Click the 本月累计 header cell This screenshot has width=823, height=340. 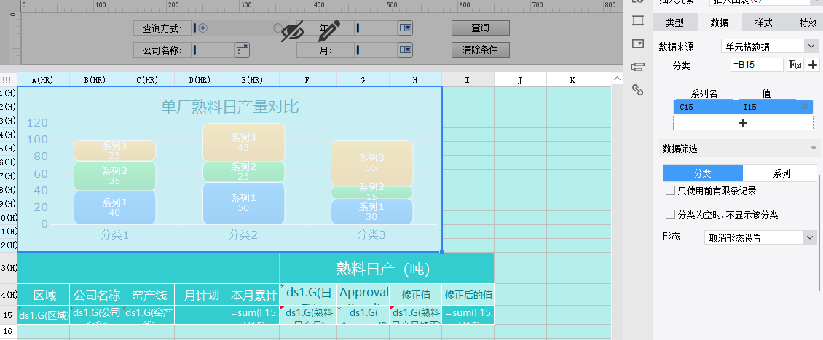253,294
